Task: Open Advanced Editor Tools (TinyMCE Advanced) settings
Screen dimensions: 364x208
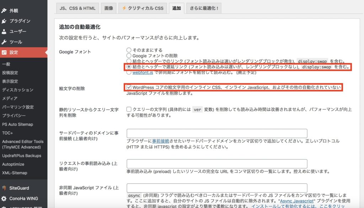Action: 23,144
